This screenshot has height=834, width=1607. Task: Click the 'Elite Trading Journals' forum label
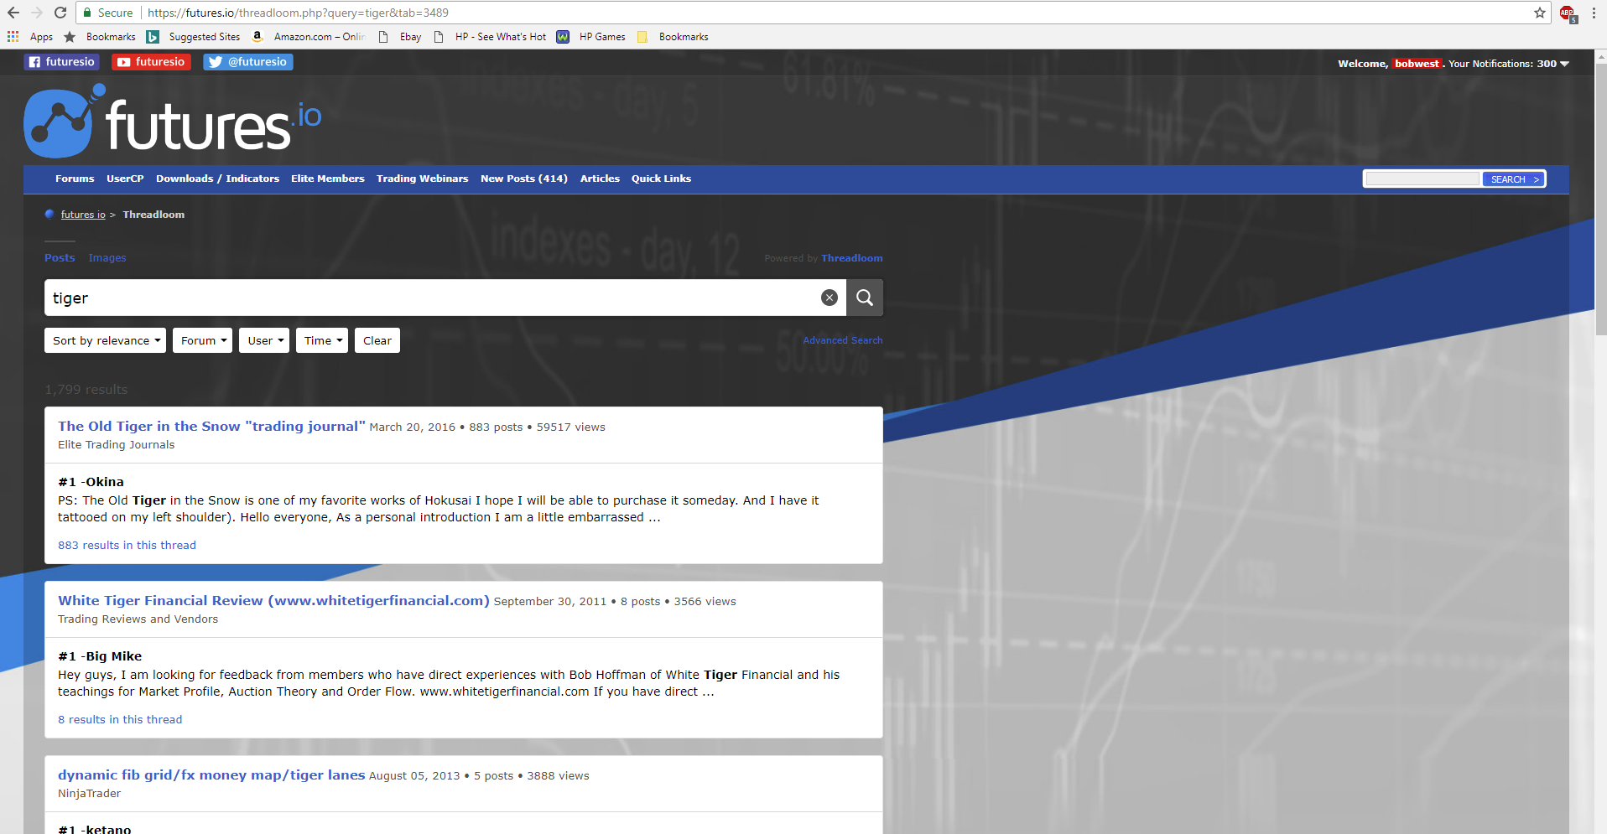tap(116, 445)
